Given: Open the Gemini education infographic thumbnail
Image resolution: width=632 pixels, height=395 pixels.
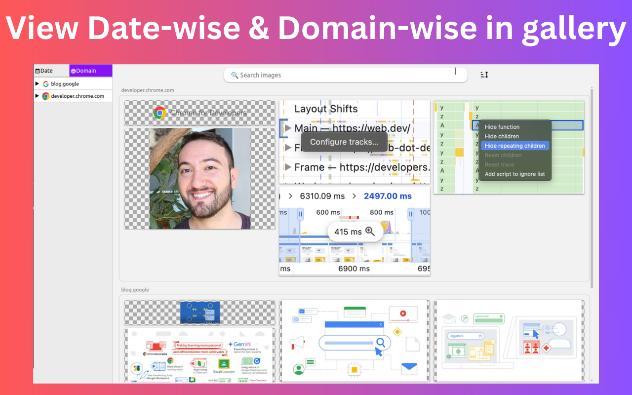Looking at the screenshot, I should [x=200, y=355].
